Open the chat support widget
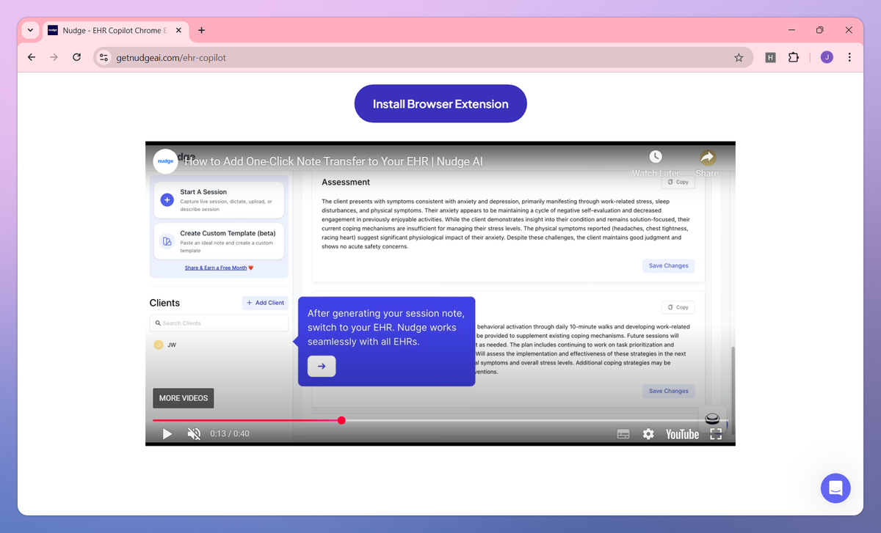Viewport: 881px width, 533px height. click(x=835, y=488)
